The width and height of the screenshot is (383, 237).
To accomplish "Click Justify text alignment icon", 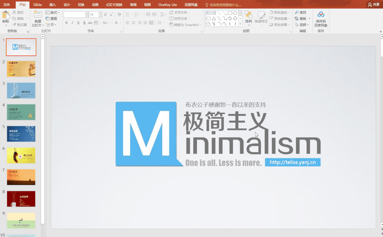I will (x=145, y=23).
